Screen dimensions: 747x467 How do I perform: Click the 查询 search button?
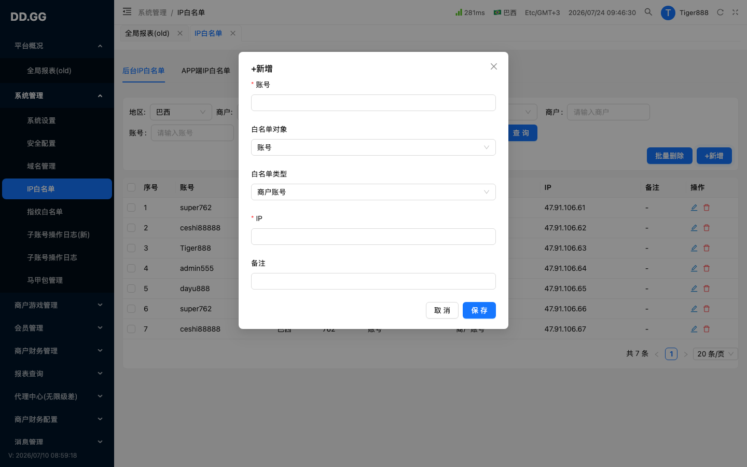pyautogui.click(x=521, y=133)
